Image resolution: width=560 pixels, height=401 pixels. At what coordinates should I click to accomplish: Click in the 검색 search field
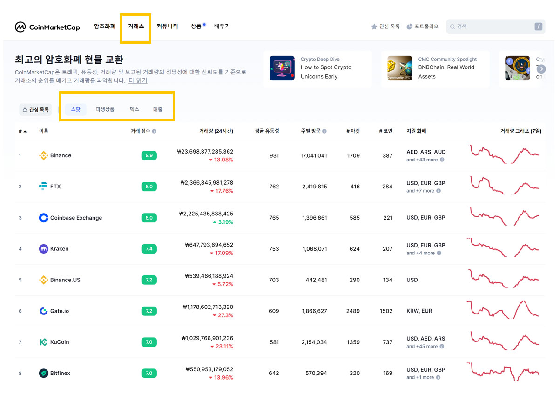pyautogui.click(x=496, y=27)
